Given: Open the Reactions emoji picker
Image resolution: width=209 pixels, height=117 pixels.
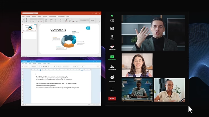Looking at the screenshot, I should pos(112,78).
